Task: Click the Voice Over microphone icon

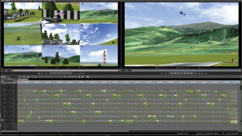Action: (x=72, y=77)
